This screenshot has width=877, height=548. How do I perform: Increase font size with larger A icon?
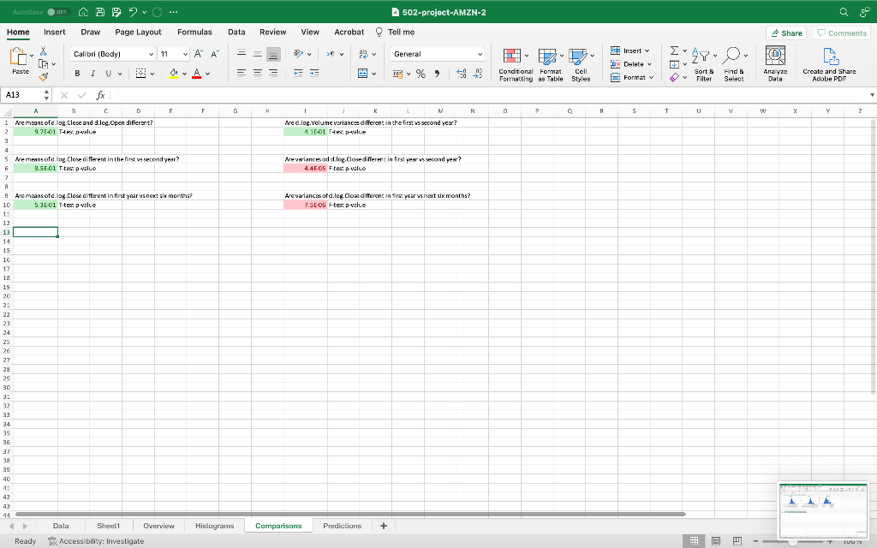199,54
